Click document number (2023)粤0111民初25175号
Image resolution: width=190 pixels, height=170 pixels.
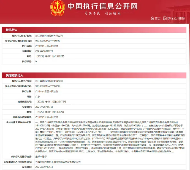(51, 102)
